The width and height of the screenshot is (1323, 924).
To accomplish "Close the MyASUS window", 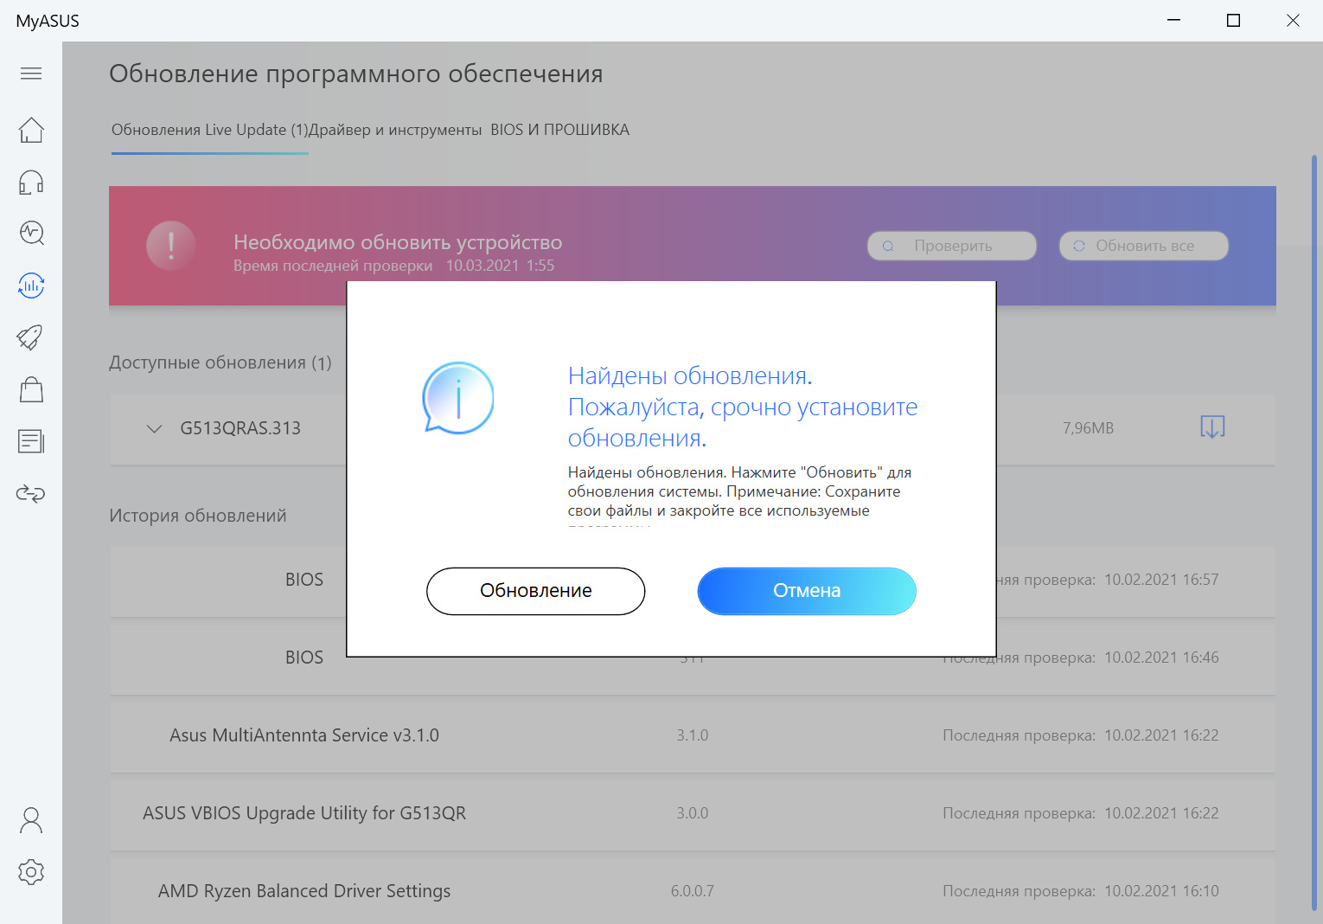I will point(1293,20).
